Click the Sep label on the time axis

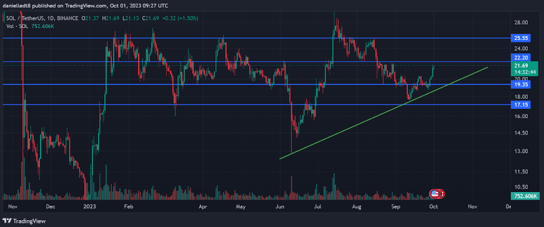pos(396,206)
